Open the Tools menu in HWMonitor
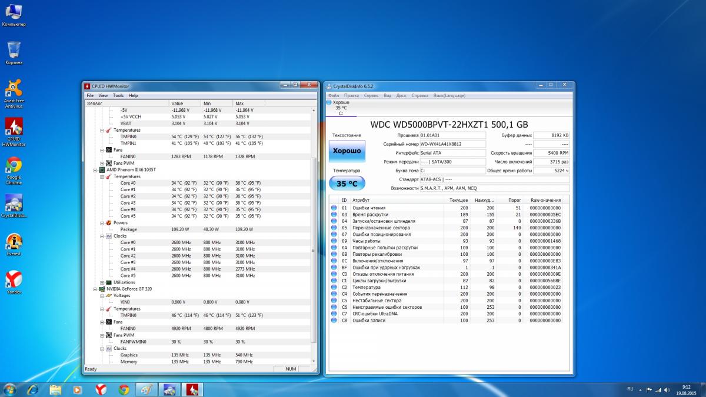This screenshot has width=706, height=397. tap(118, 95)
